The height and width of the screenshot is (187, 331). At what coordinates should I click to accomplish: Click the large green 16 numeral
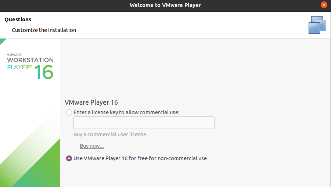click(x=44, y=72)
